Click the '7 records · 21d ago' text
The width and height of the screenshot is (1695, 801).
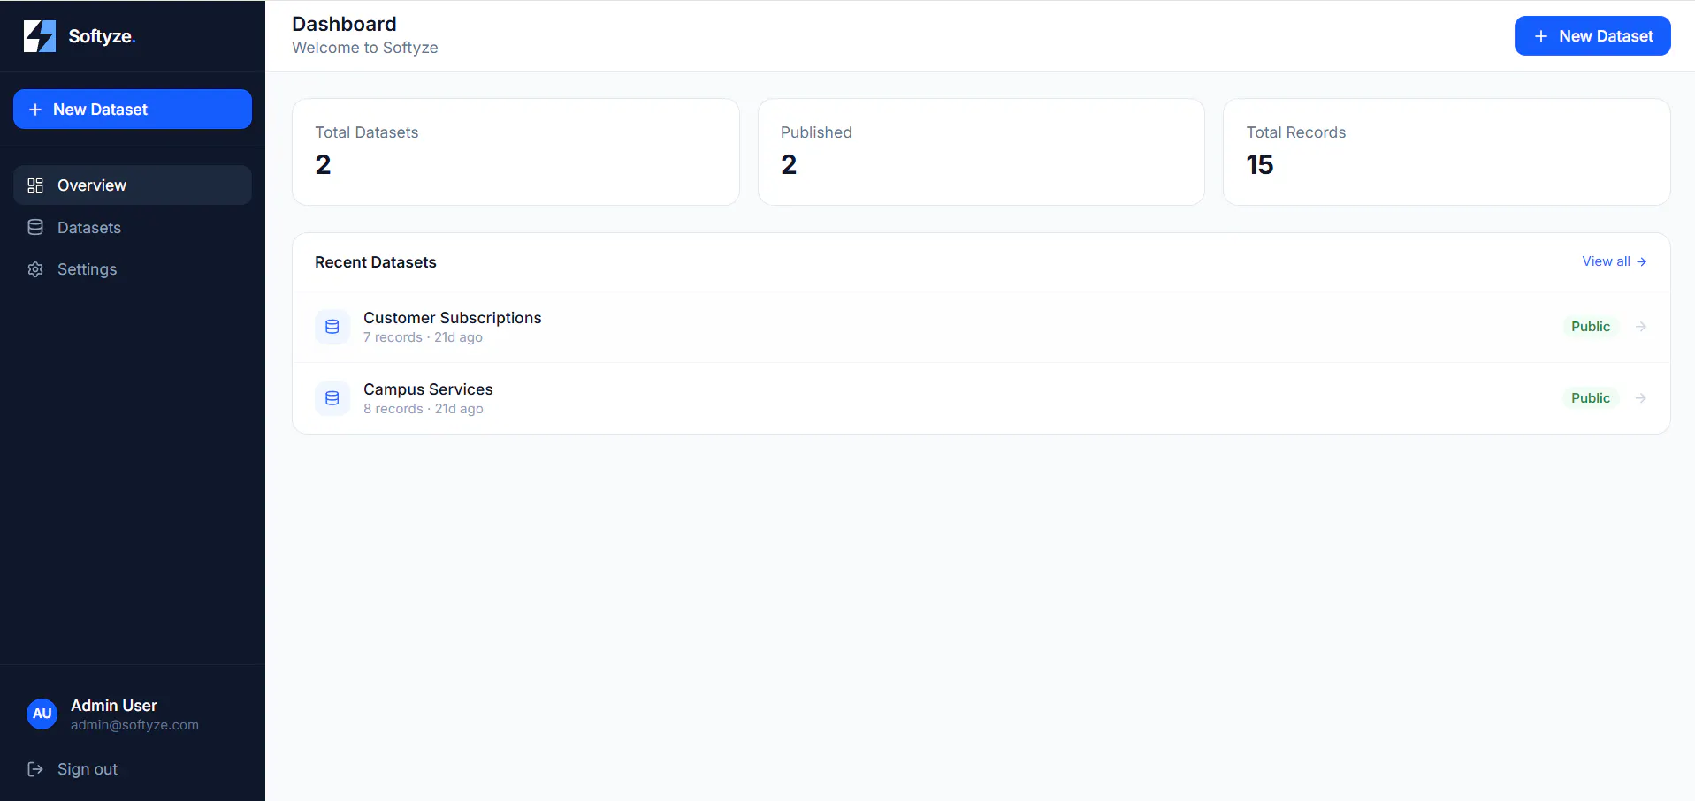pos(423,337)
